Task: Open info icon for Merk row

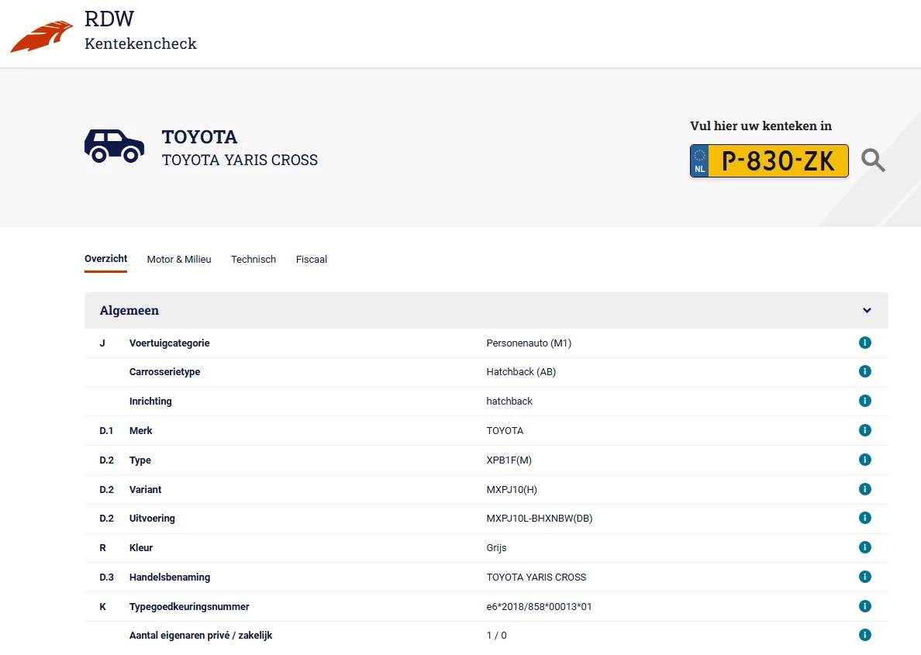Action: pyautogui.click(x=865, y=430)
